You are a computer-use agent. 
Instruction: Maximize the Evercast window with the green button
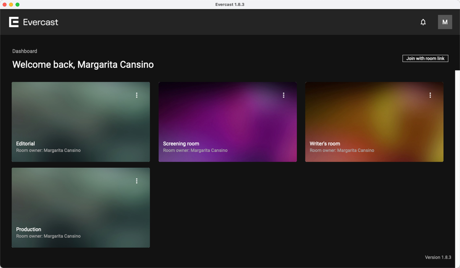click(17, 4)
